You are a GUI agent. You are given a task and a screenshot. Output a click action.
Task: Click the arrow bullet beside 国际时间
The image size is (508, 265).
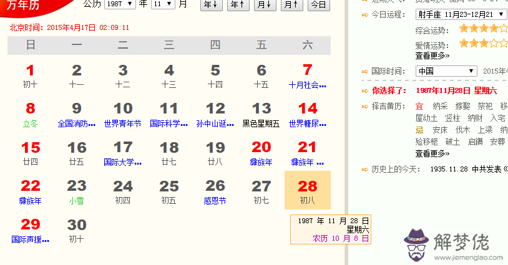(365, 71)
